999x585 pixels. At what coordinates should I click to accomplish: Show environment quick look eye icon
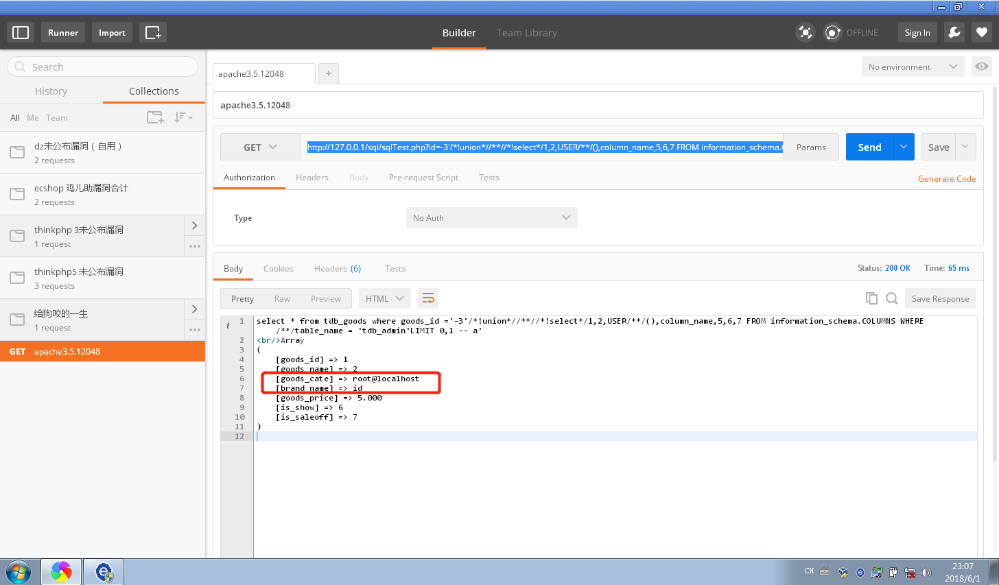982,67
